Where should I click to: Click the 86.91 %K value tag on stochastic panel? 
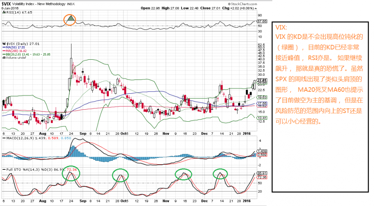[262, 174]
